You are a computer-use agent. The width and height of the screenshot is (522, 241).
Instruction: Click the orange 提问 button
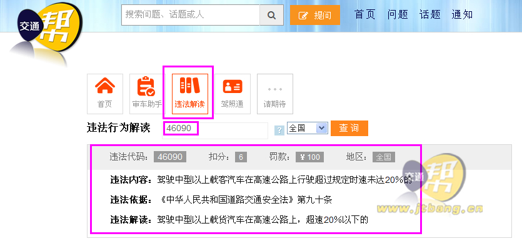click(315, 15)
